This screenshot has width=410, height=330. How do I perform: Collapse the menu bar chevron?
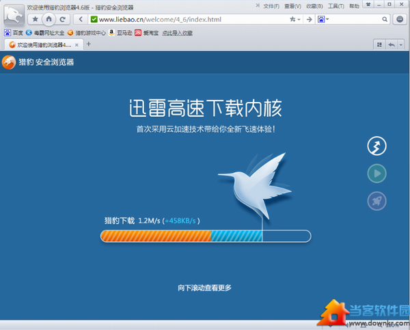[x=258, y=5]
